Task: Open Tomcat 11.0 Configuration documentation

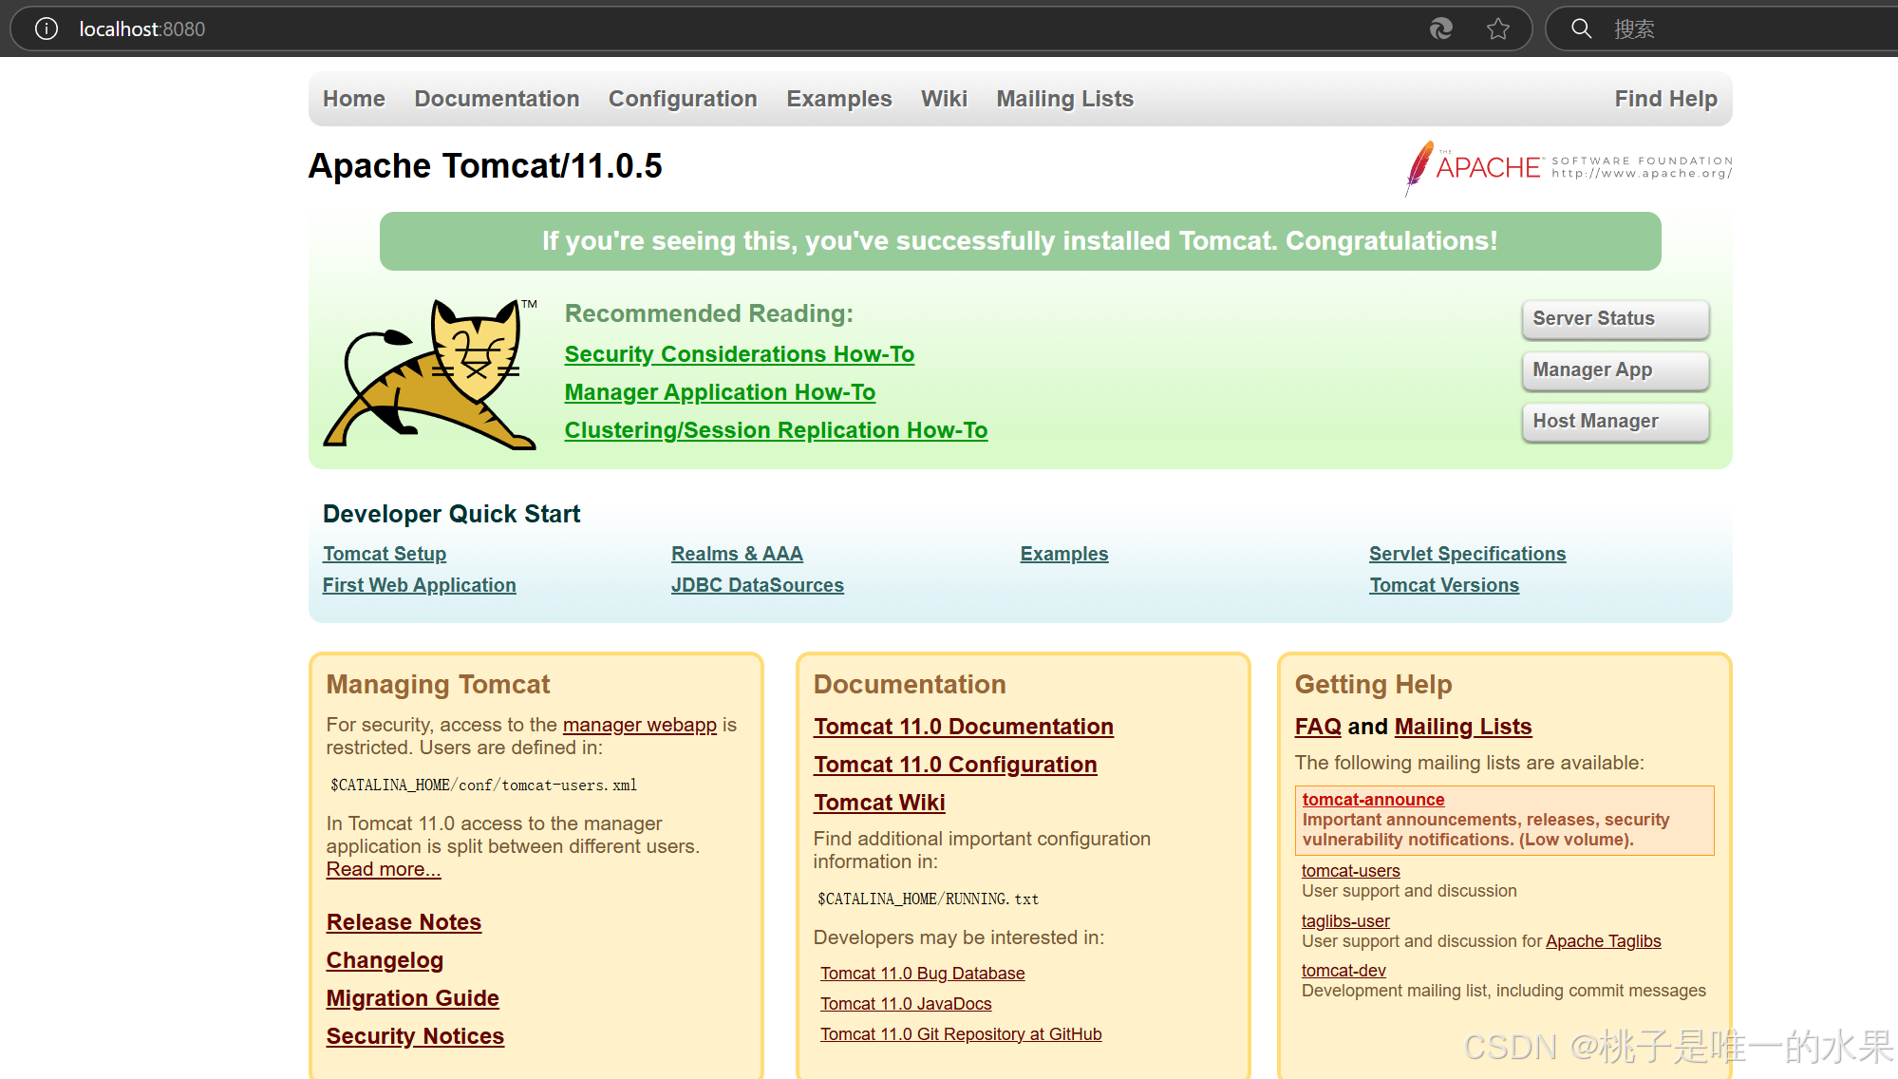Action: tap(954, 764)
